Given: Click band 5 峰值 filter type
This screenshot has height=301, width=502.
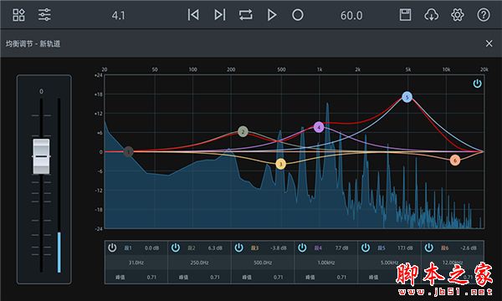Looking at the screenshot, I should [374, 277].
